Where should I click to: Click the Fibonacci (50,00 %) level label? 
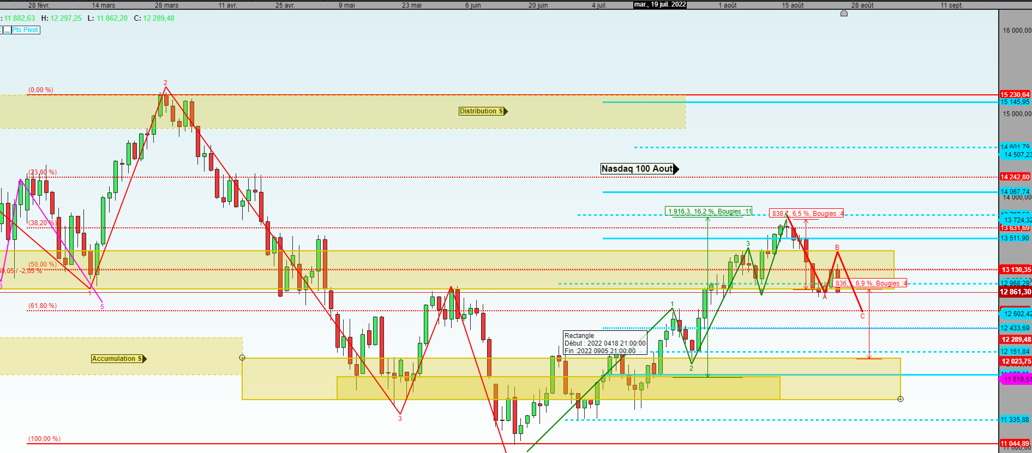coord(43,264)
